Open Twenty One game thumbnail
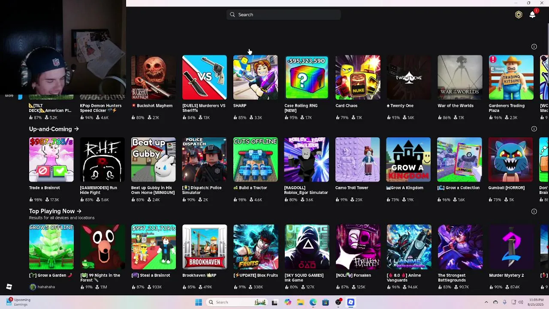This screenshot has width=549, height=309. point(409,77)
